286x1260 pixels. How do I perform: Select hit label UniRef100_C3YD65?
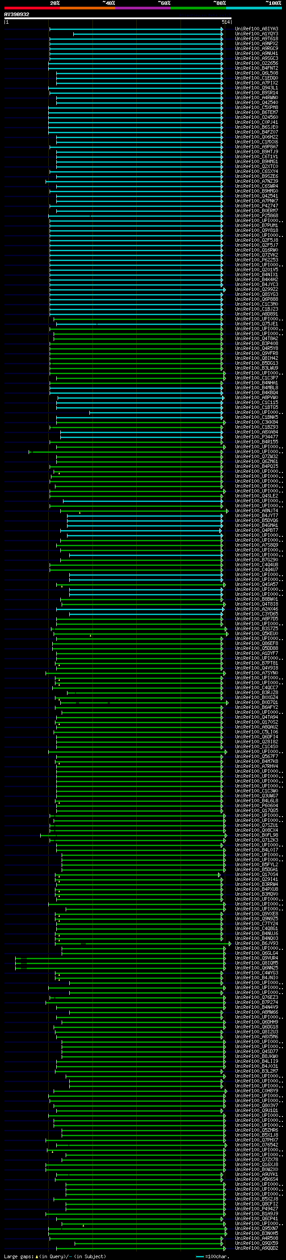pyautogui.click(x=257, y=614)
